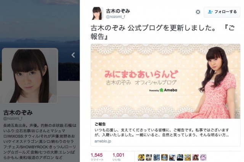Click the 古木のぞみ profile name in sidebar
The height and width of the screenshot is (162, 244).
[x=18, y=112]
